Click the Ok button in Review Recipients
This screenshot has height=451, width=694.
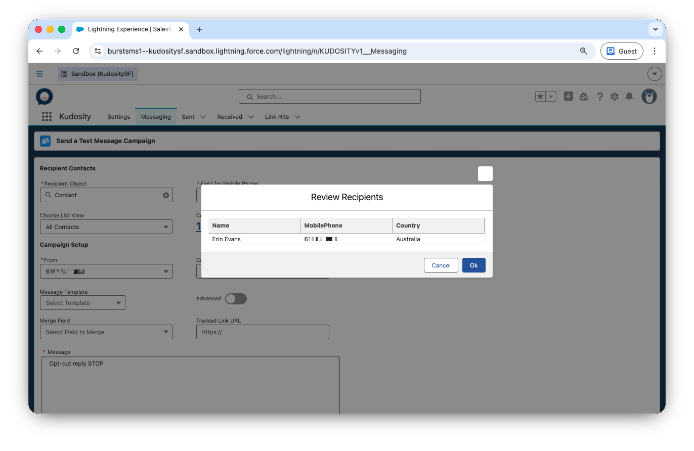click(x=473, y=265)
